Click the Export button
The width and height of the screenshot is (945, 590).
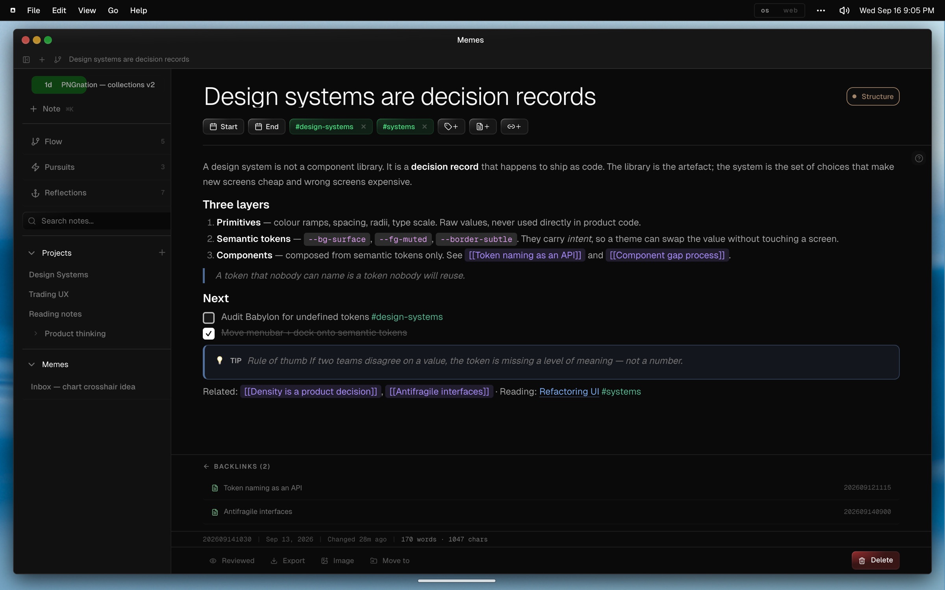(288, 561)
